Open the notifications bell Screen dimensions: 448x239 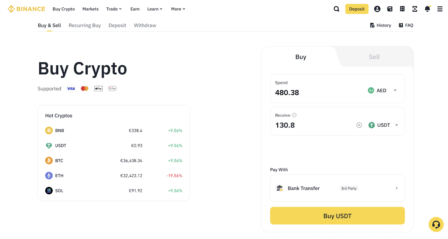(x=427, y=9)
